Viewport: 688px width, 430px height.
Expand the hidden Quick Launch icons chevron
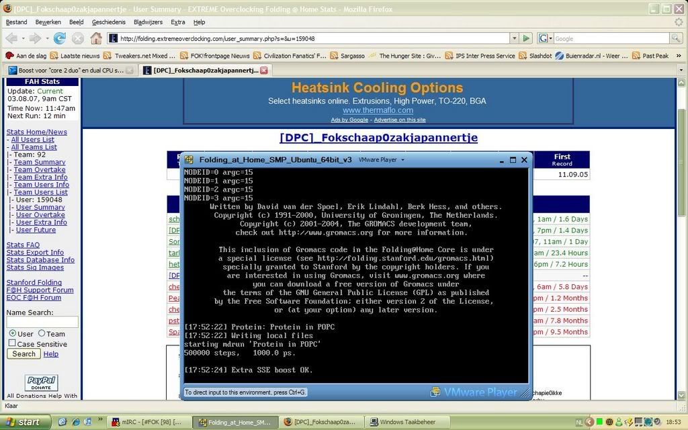(100, 419)
